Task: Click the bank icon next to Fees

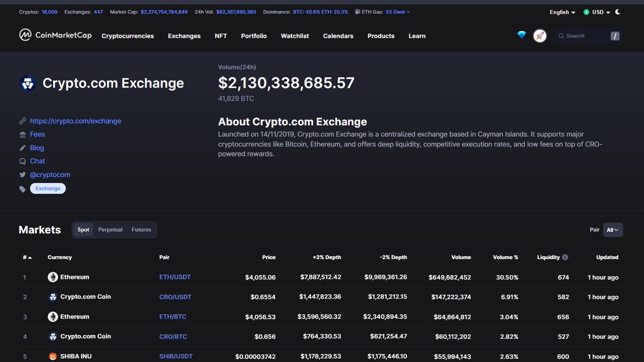Action: 23,135
